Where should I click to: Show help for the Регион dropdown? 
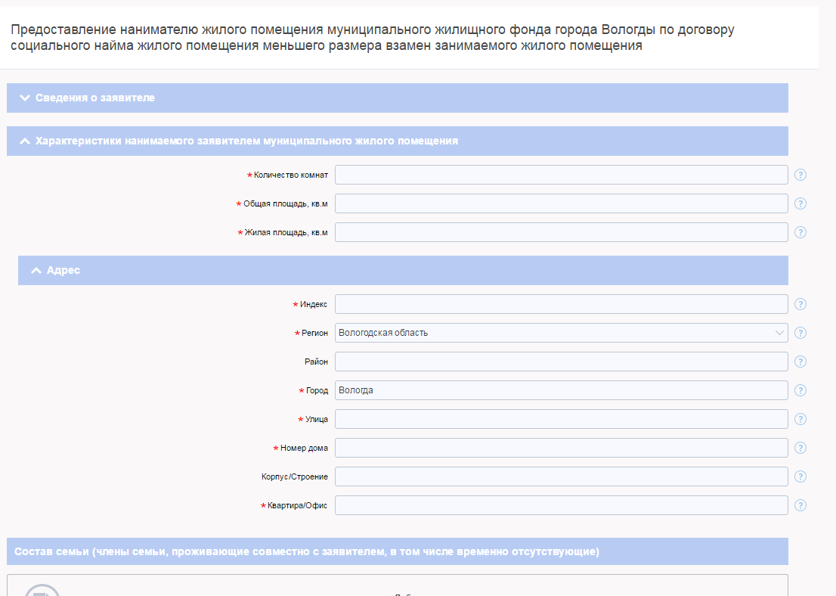pos(800,333)
